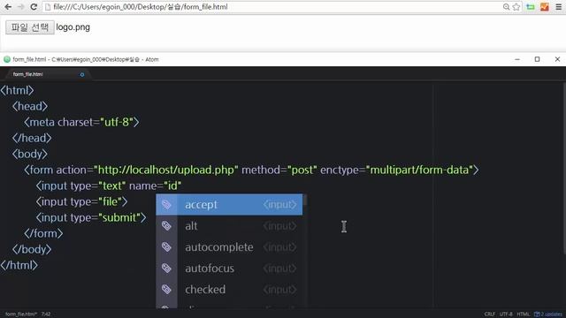Open the zoom magnifier icon in address bar

click(x=506, y=7)
